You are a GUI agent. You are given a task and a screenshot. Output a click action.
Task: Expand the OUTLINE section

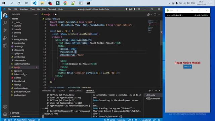coord(15,113)
